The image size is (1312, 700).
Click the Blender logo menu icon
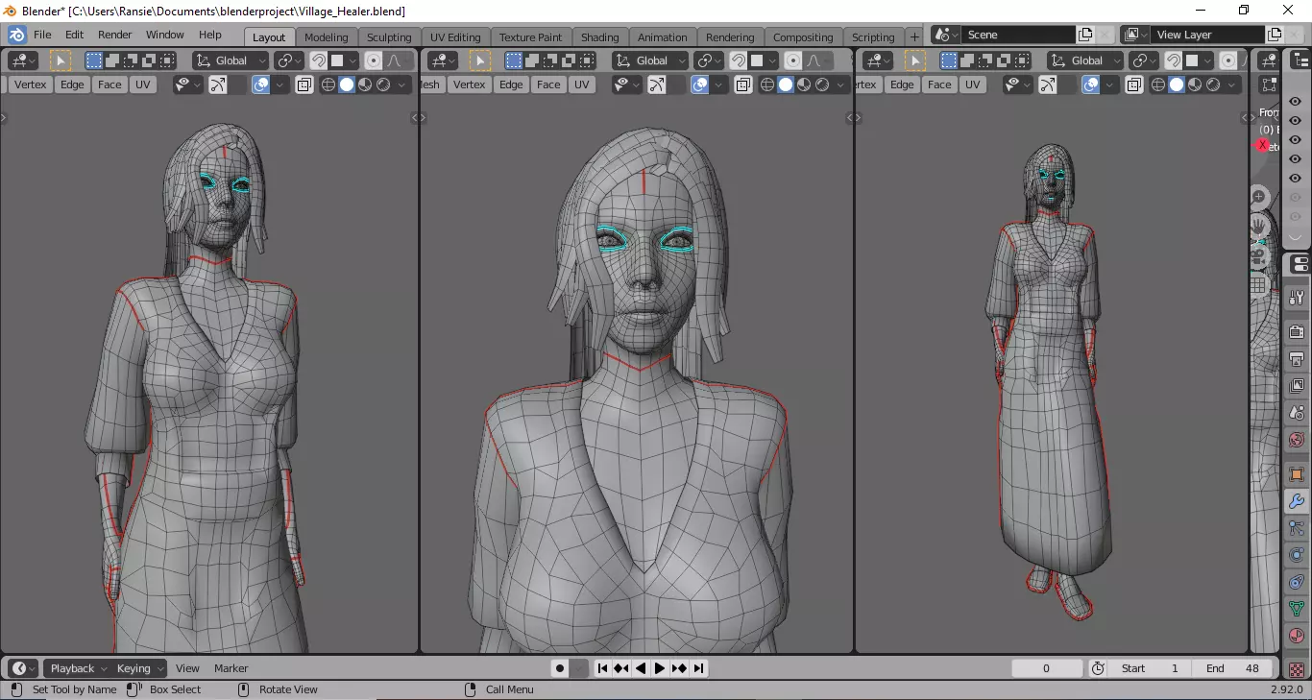[x=16, y=35]
